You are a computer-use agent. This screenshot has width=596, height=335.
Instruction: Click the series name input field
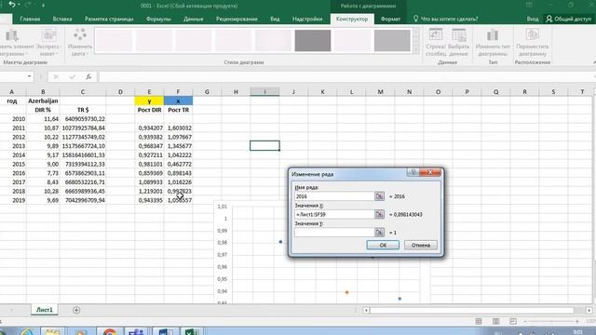tap(334, 196)
